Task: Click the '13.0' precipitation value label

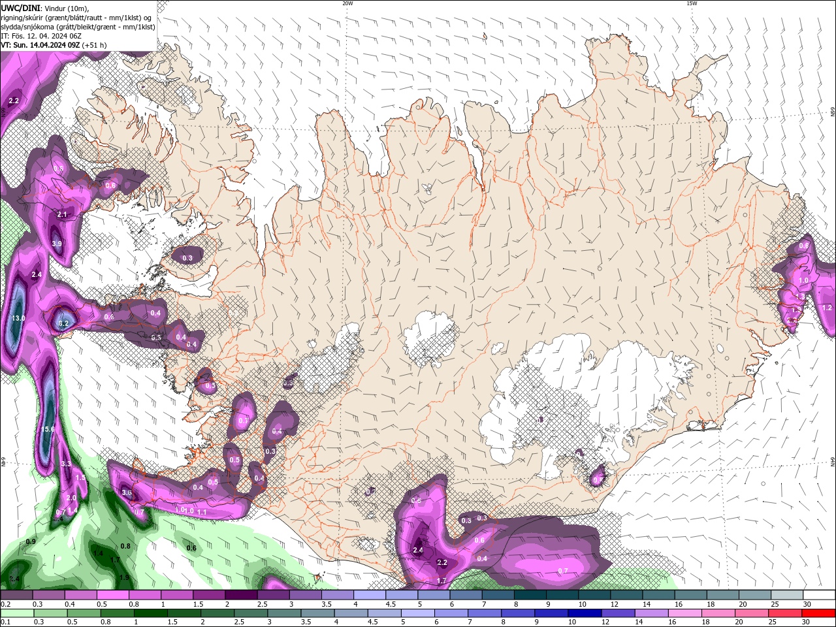Action: (x=18, y=318)
